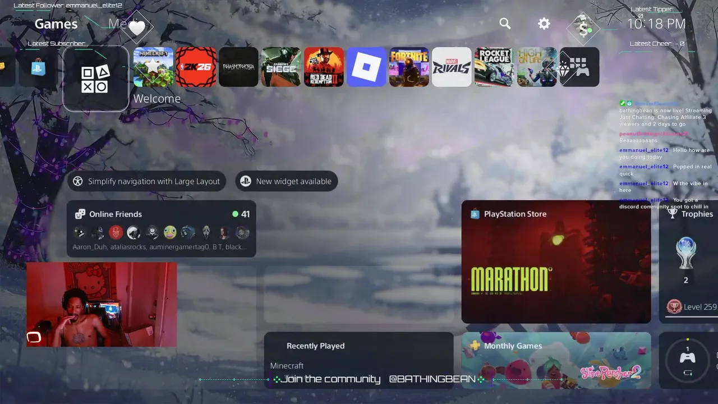Screen dimensions: 718x404
Task: Launch the Rainbow Six Siege tile
Action: [281, 67]
